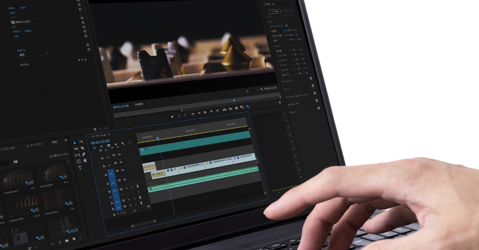Open the シーケンス 01 panel menu
This screenshot has height=250, width=479.
tap(109, 134)
